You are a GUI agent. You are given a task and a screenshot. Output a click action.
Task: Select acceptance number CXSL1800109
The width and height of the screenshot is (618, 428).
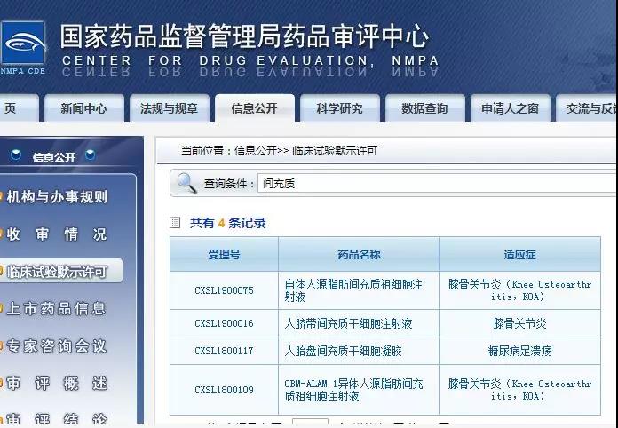224,390
